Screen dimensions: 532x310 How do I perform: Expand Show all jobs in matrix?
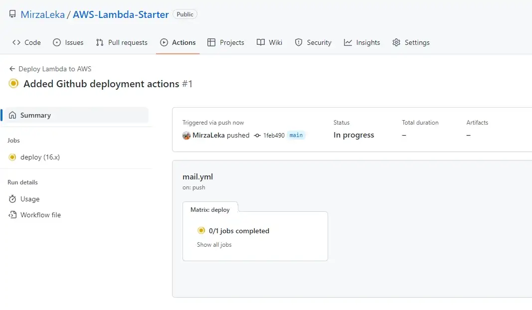[x=214, y=245]
